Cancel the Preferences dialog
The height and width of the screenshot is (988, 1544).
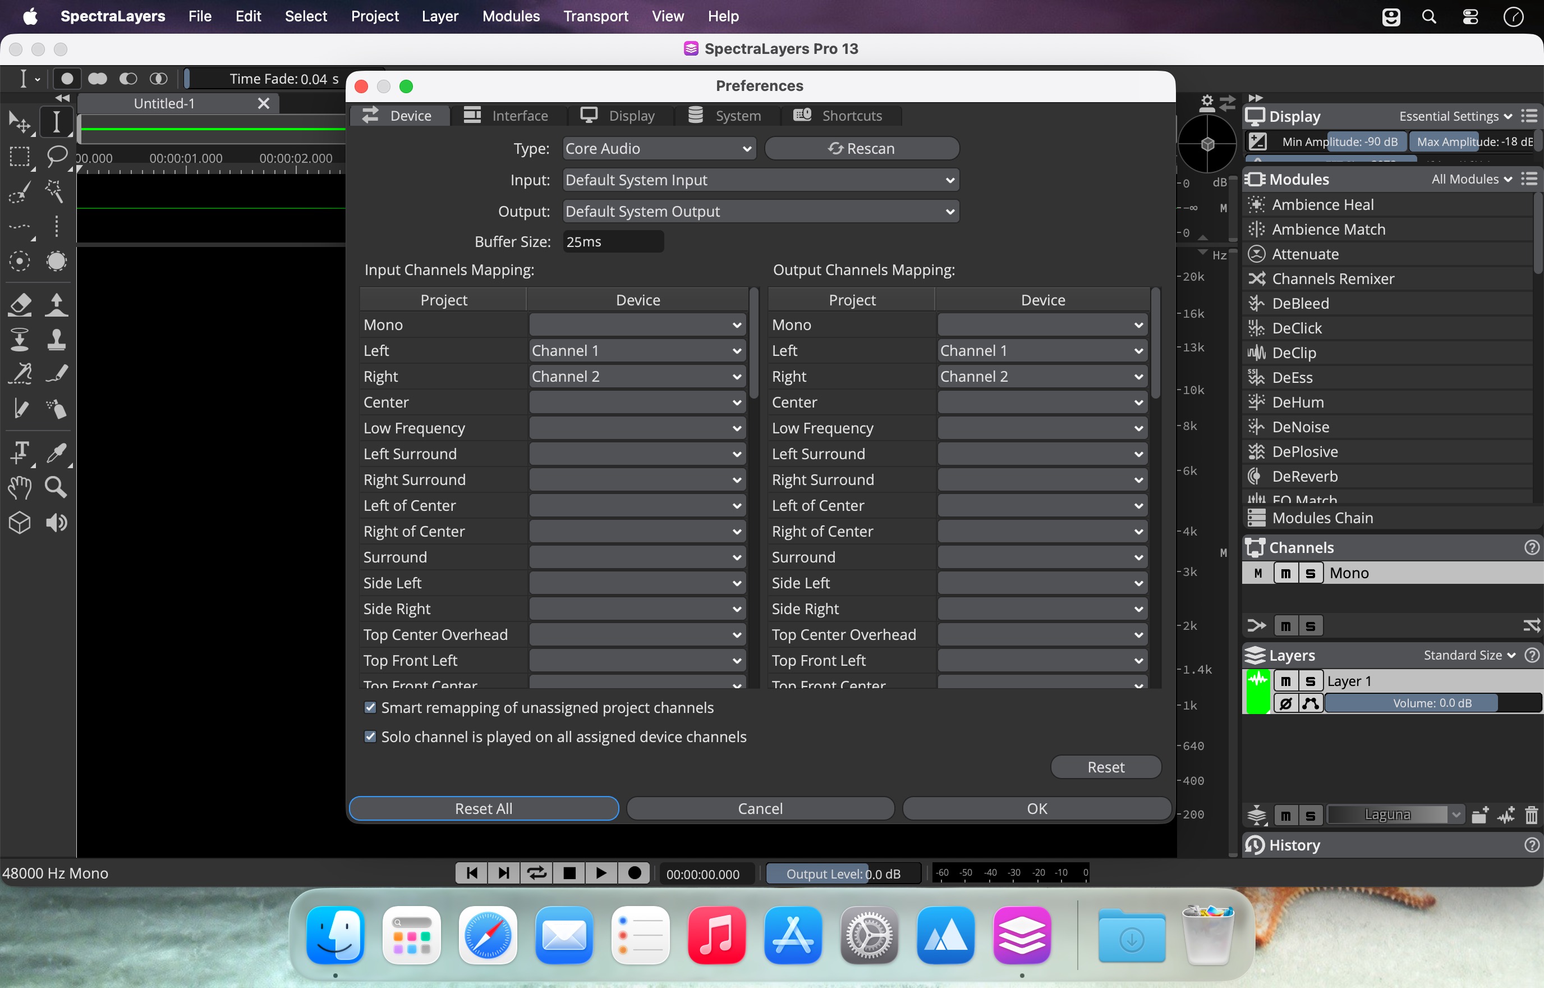coord(760,808)
